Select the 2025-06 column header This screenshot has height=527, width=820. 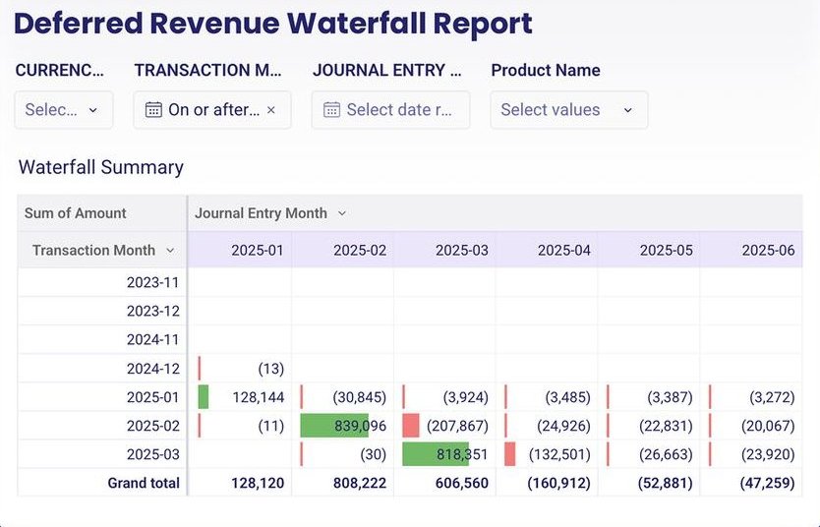[751, 250]
